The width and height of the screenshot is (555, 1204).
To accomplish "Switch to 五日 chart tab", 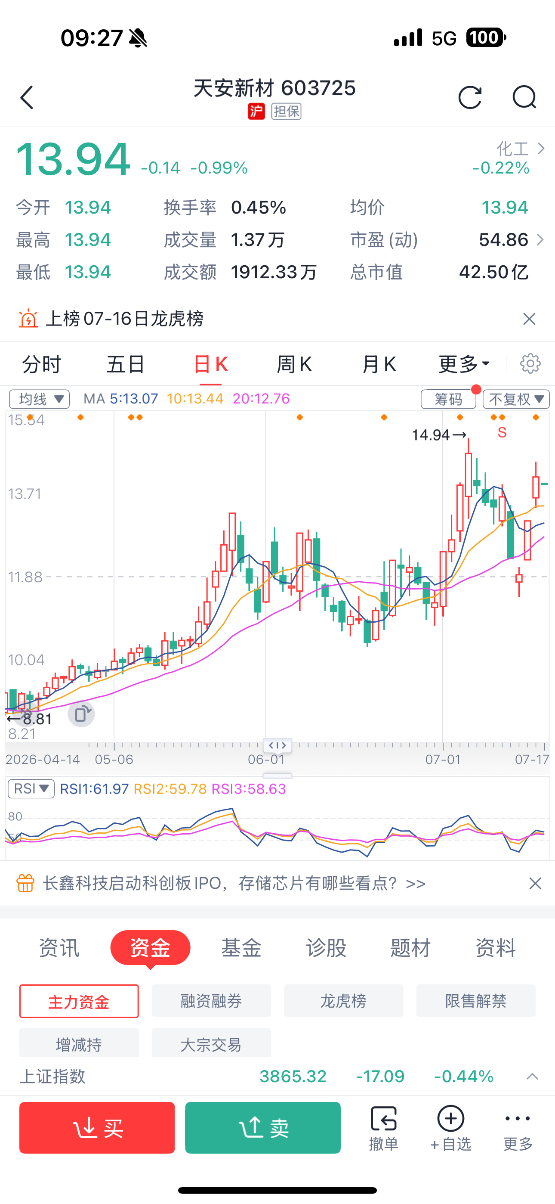I will (126, 364).
